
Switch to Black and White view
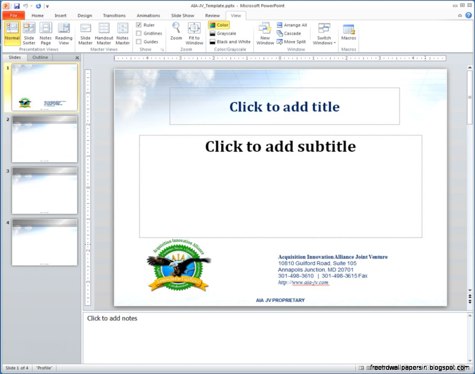[x=230, y=42]
